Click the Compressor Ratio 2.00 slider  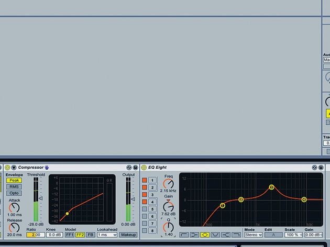click(36, 235)
